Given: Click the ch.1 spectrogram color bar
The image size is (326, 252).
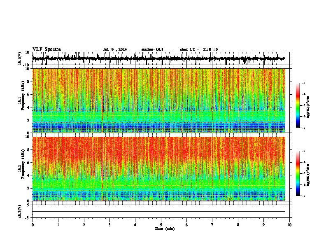Looking at the screenshot, I should coord(298,105).
